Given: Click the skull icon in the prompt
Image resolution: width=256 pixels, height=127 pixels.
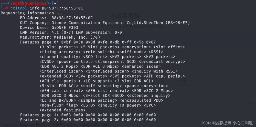Looking at the screenshot, I should 22,3.
